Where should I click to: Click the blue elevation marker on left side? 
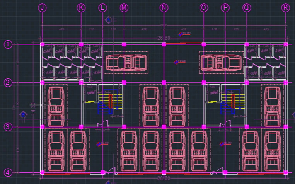click(x=24, y=114)
